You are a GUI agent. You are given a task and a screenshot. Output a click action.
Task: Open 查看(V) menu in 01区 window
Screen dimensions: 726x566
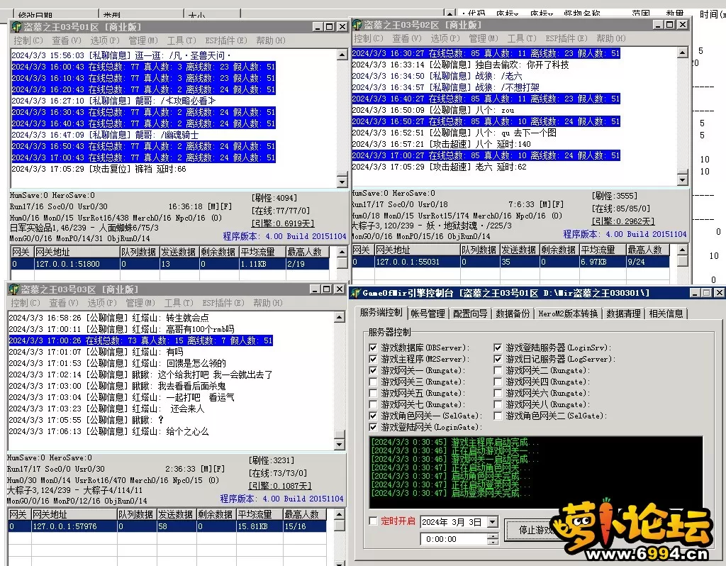(x=66, y=40)
